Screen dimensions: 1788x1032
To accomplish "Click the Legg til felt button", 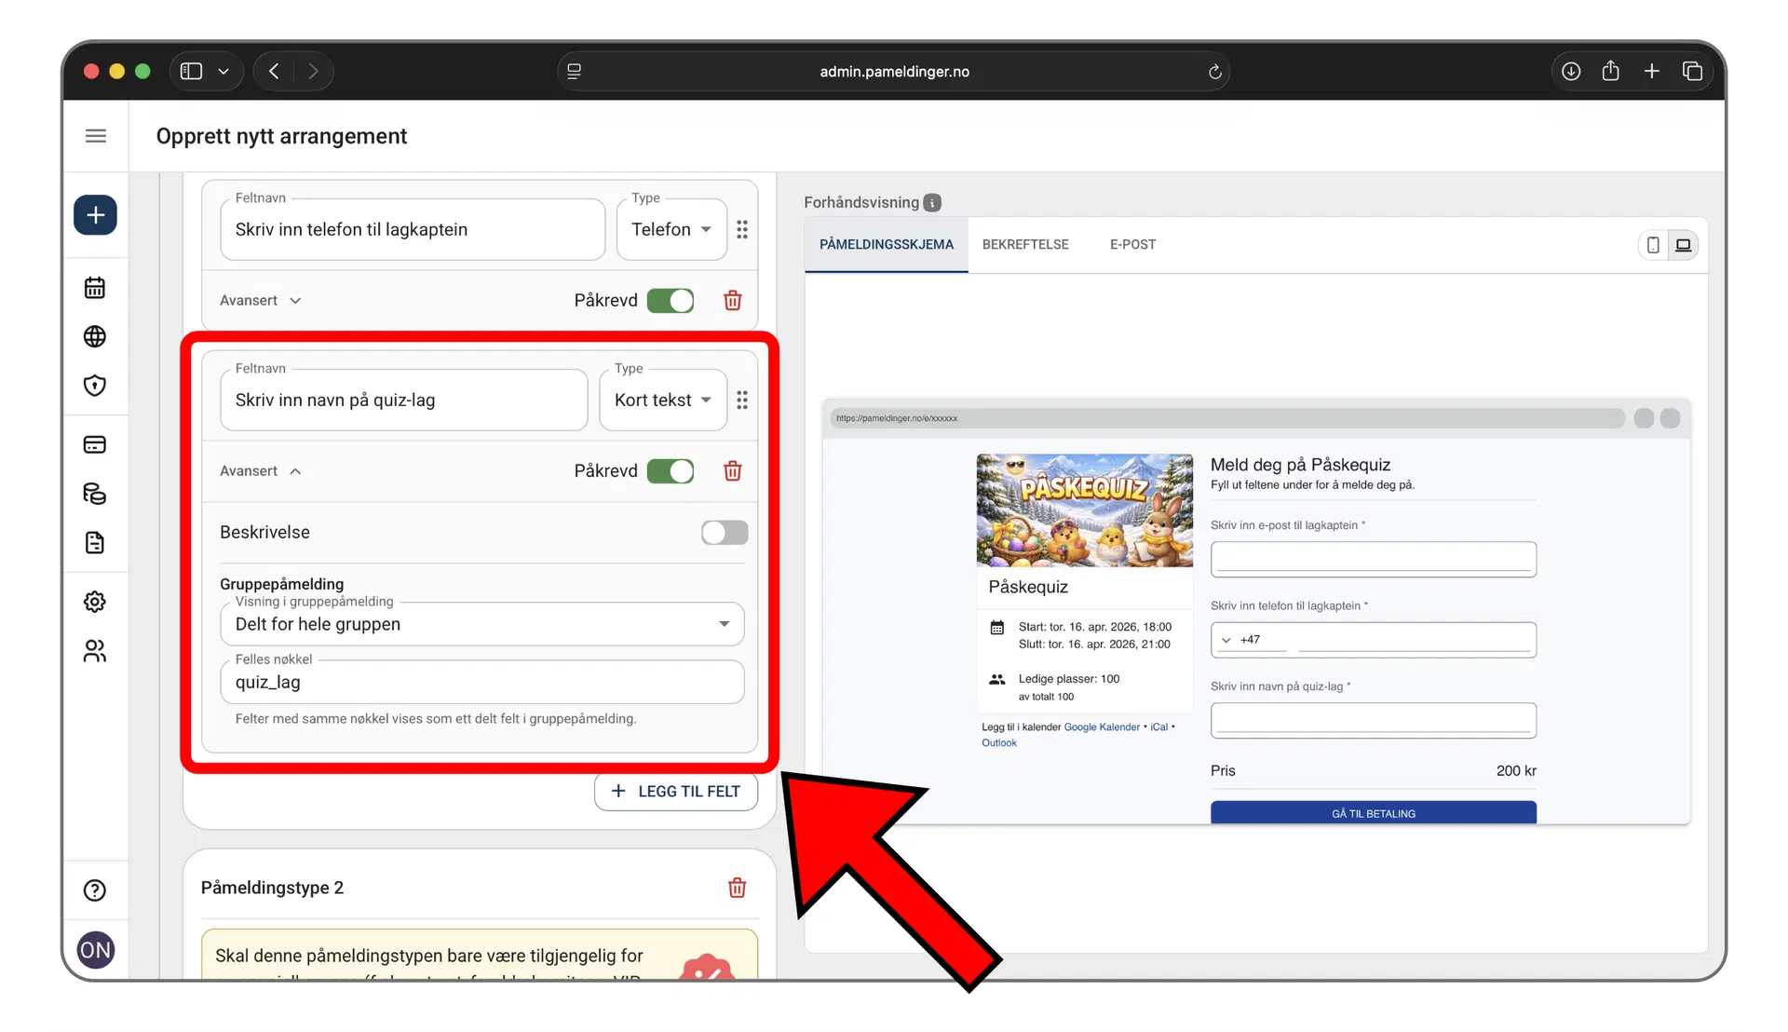I will pyautogui.click(x=675, y=792).
